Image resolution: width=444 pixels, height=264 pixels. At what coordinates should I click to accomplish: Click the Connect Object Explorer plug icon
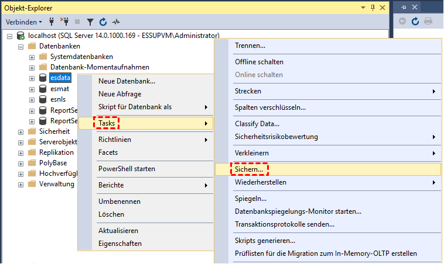pyautogui.click(x=51, y=22)
